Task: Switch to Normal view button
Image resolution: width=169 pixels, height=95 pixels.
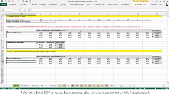Action: 135,89
